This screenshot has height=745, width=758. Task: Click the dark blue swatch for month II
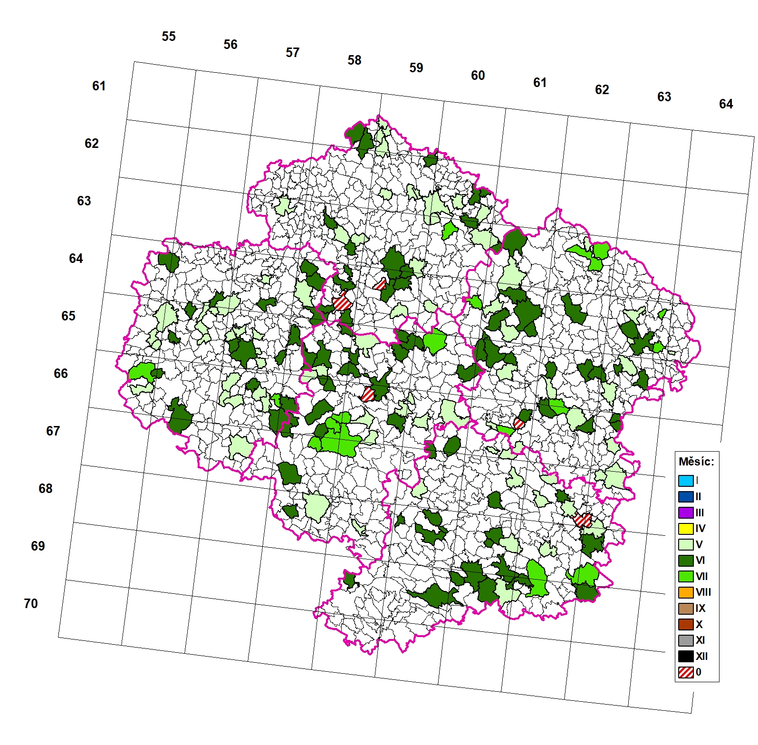point(686,497)
